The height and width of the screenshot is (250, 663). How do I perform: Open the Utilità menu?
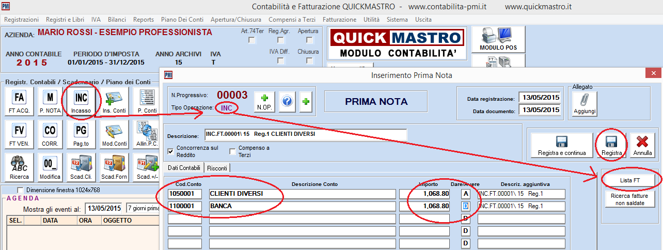click(371, 19)
